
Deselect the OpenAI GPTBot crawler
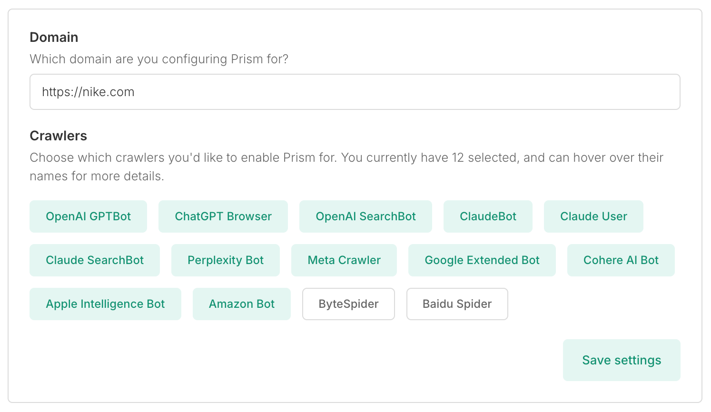click(88, 216)
